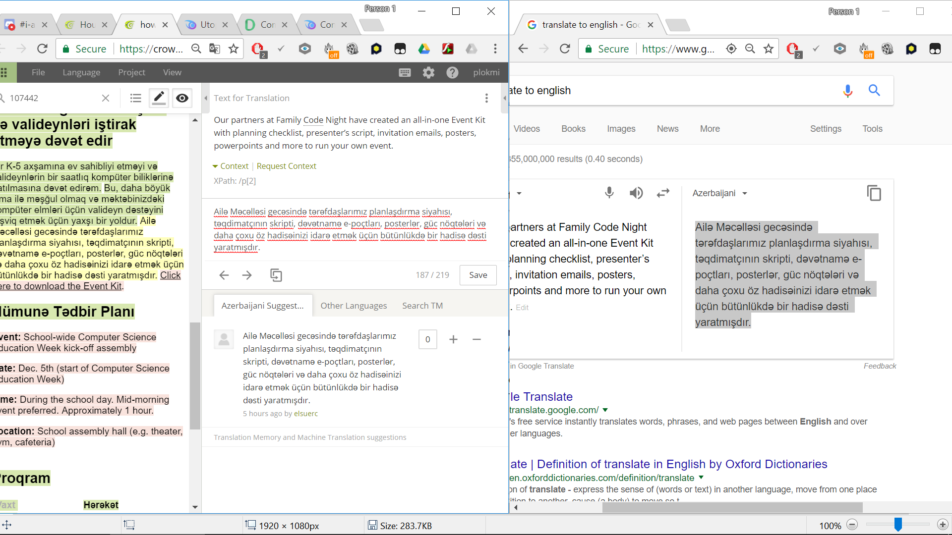Open the View menu in Crowdin
The height and width of the screenshot is (535, 952).
172,72
